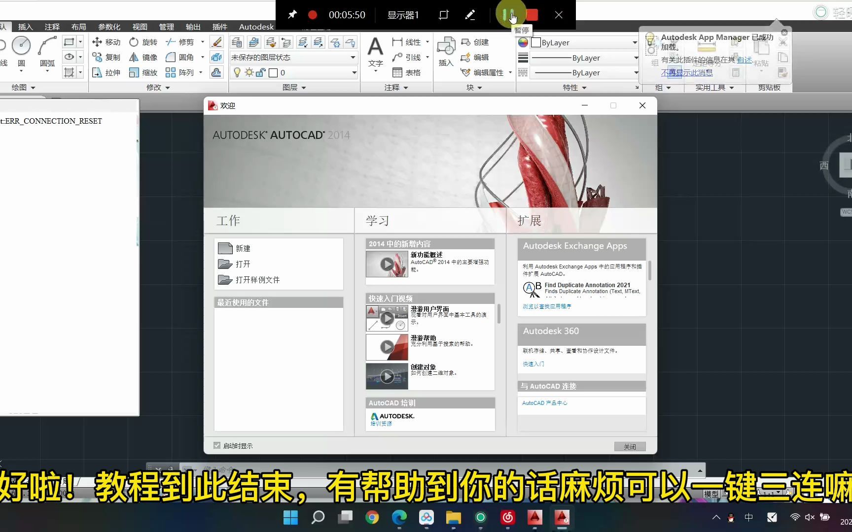Switch to the 参数化 ribbon tab

108,27
